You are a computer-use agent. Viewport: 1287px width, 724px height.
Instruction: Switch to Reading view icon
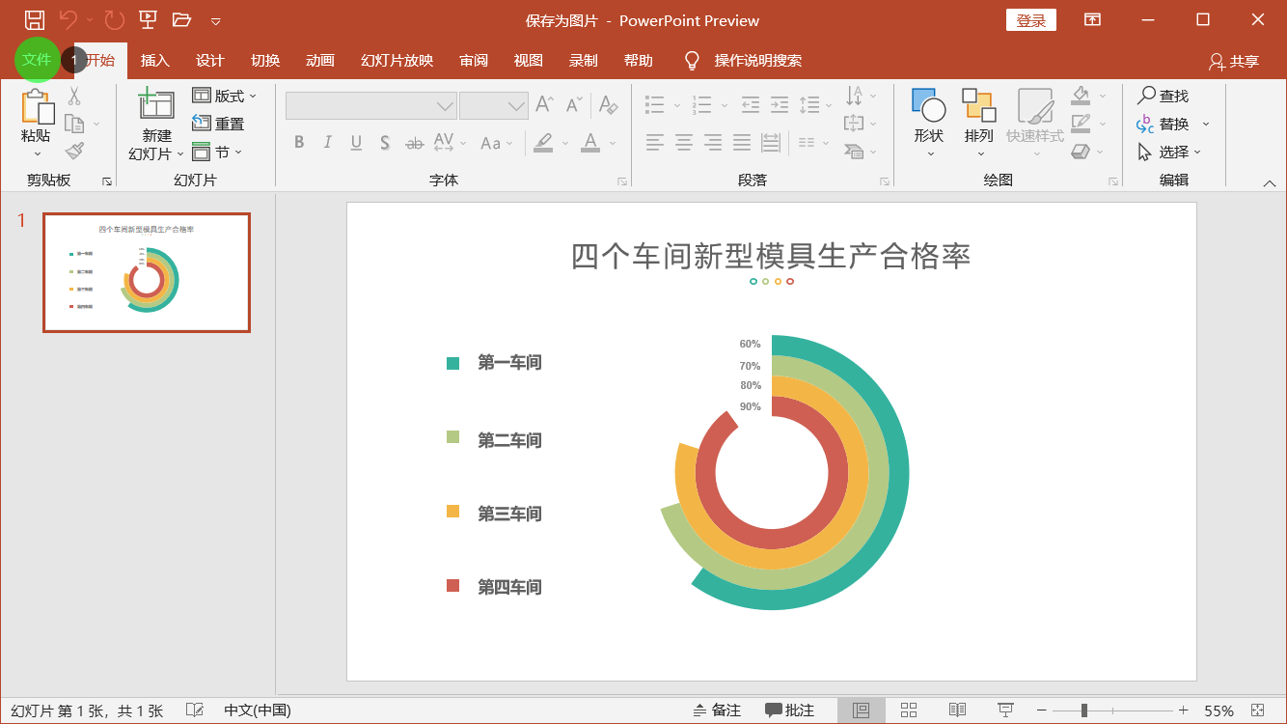click(957, 710)
